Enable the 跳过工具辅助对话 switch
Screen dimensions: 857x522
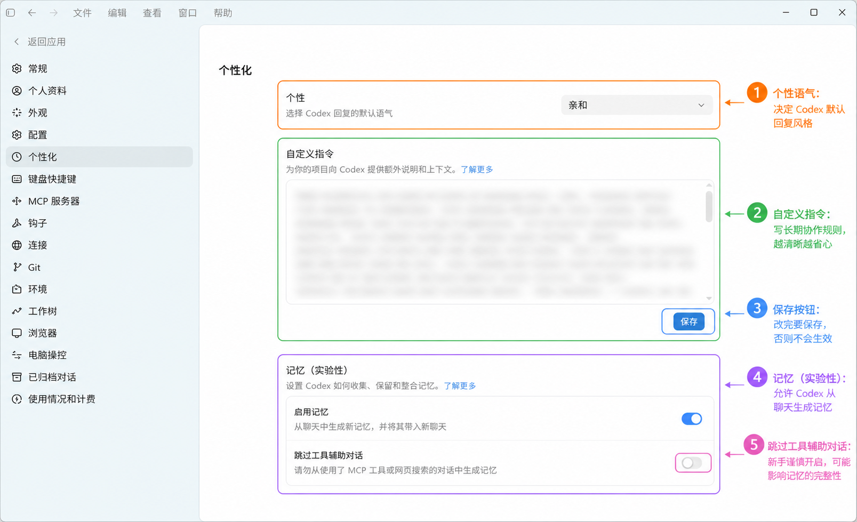(692, 463)
